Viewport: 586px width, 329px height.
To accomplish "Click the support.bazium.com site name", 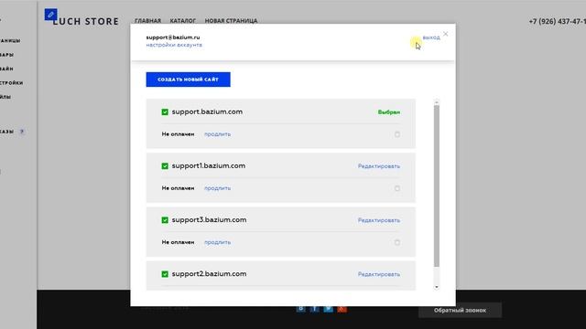I will pos(207,111).
